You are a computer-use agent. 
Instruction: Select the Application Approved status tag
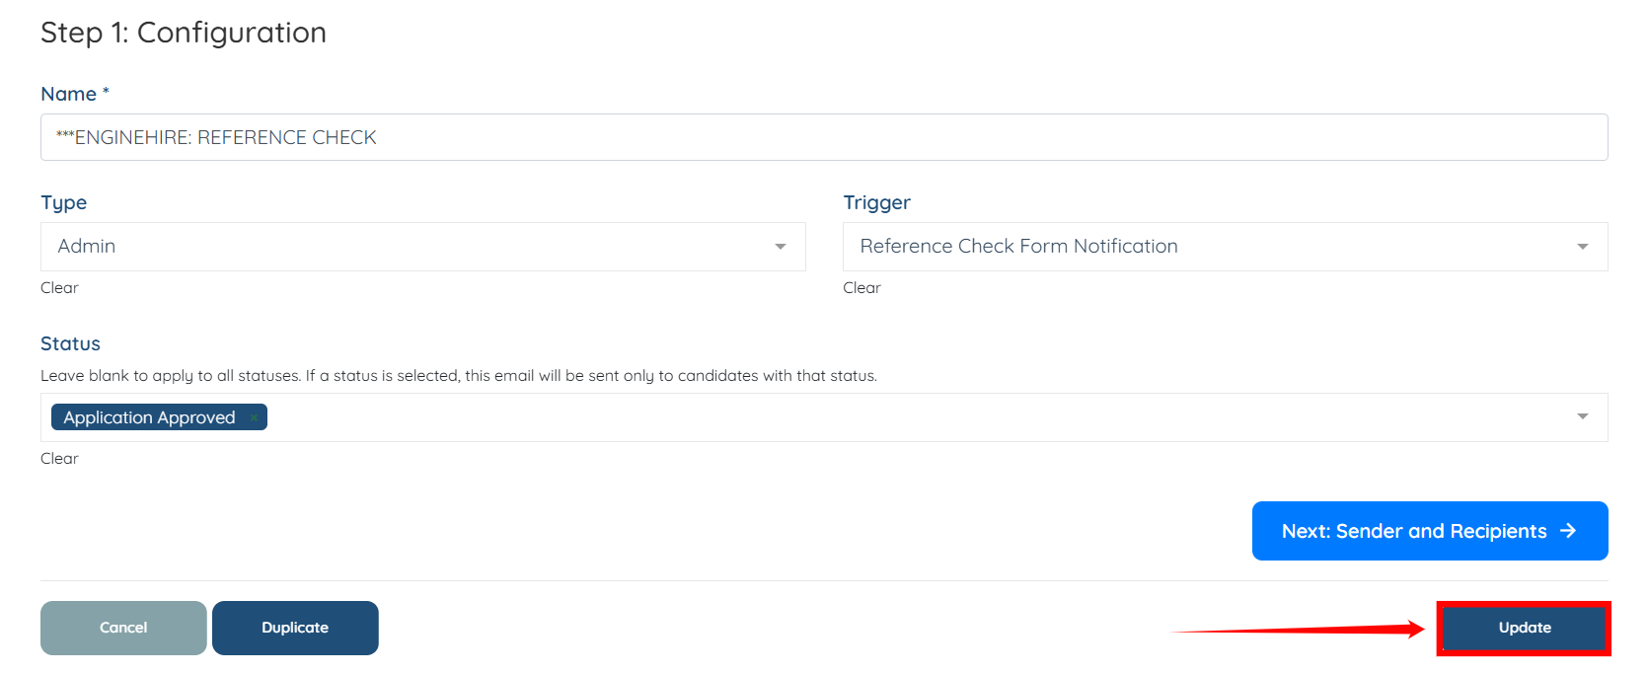(149, 417)
